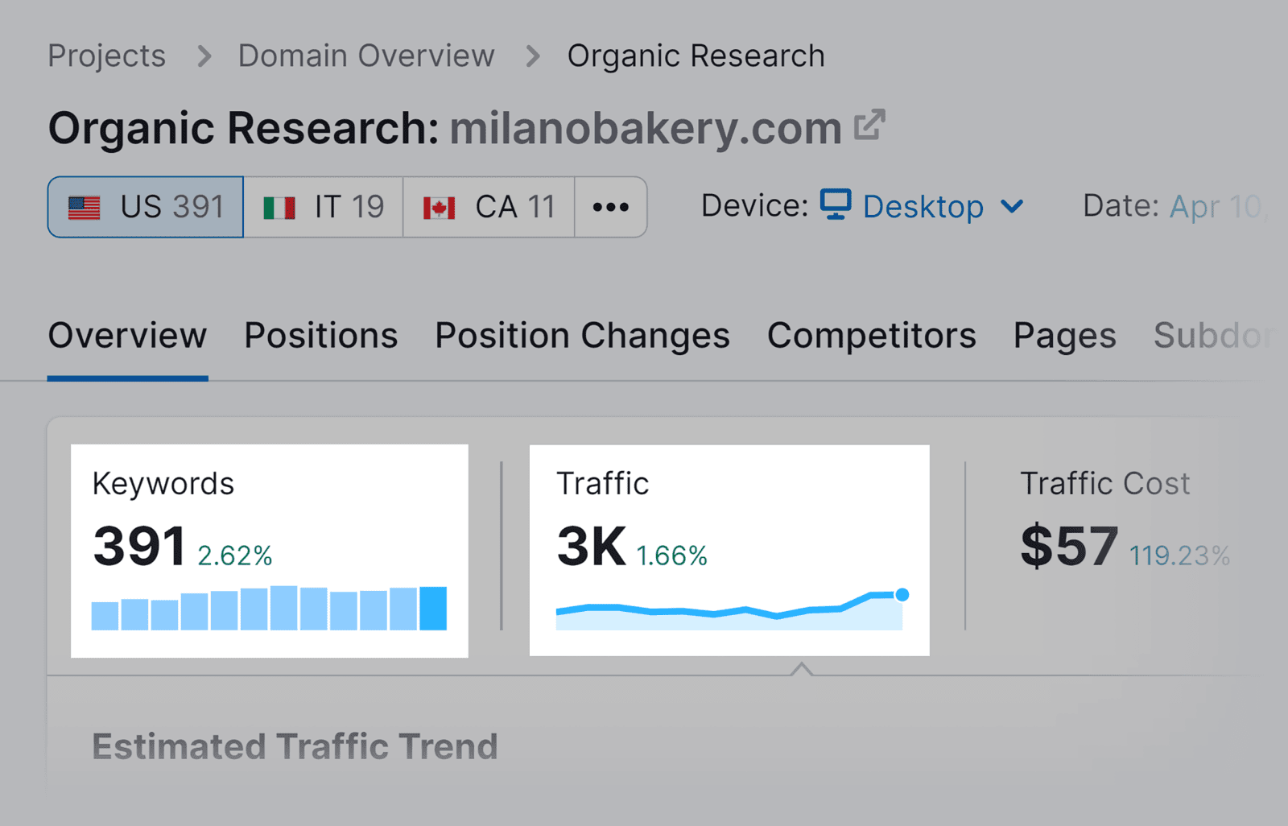
Task: Open the Competitors tab
Action: pyautogui.click(x=872, y=336)
